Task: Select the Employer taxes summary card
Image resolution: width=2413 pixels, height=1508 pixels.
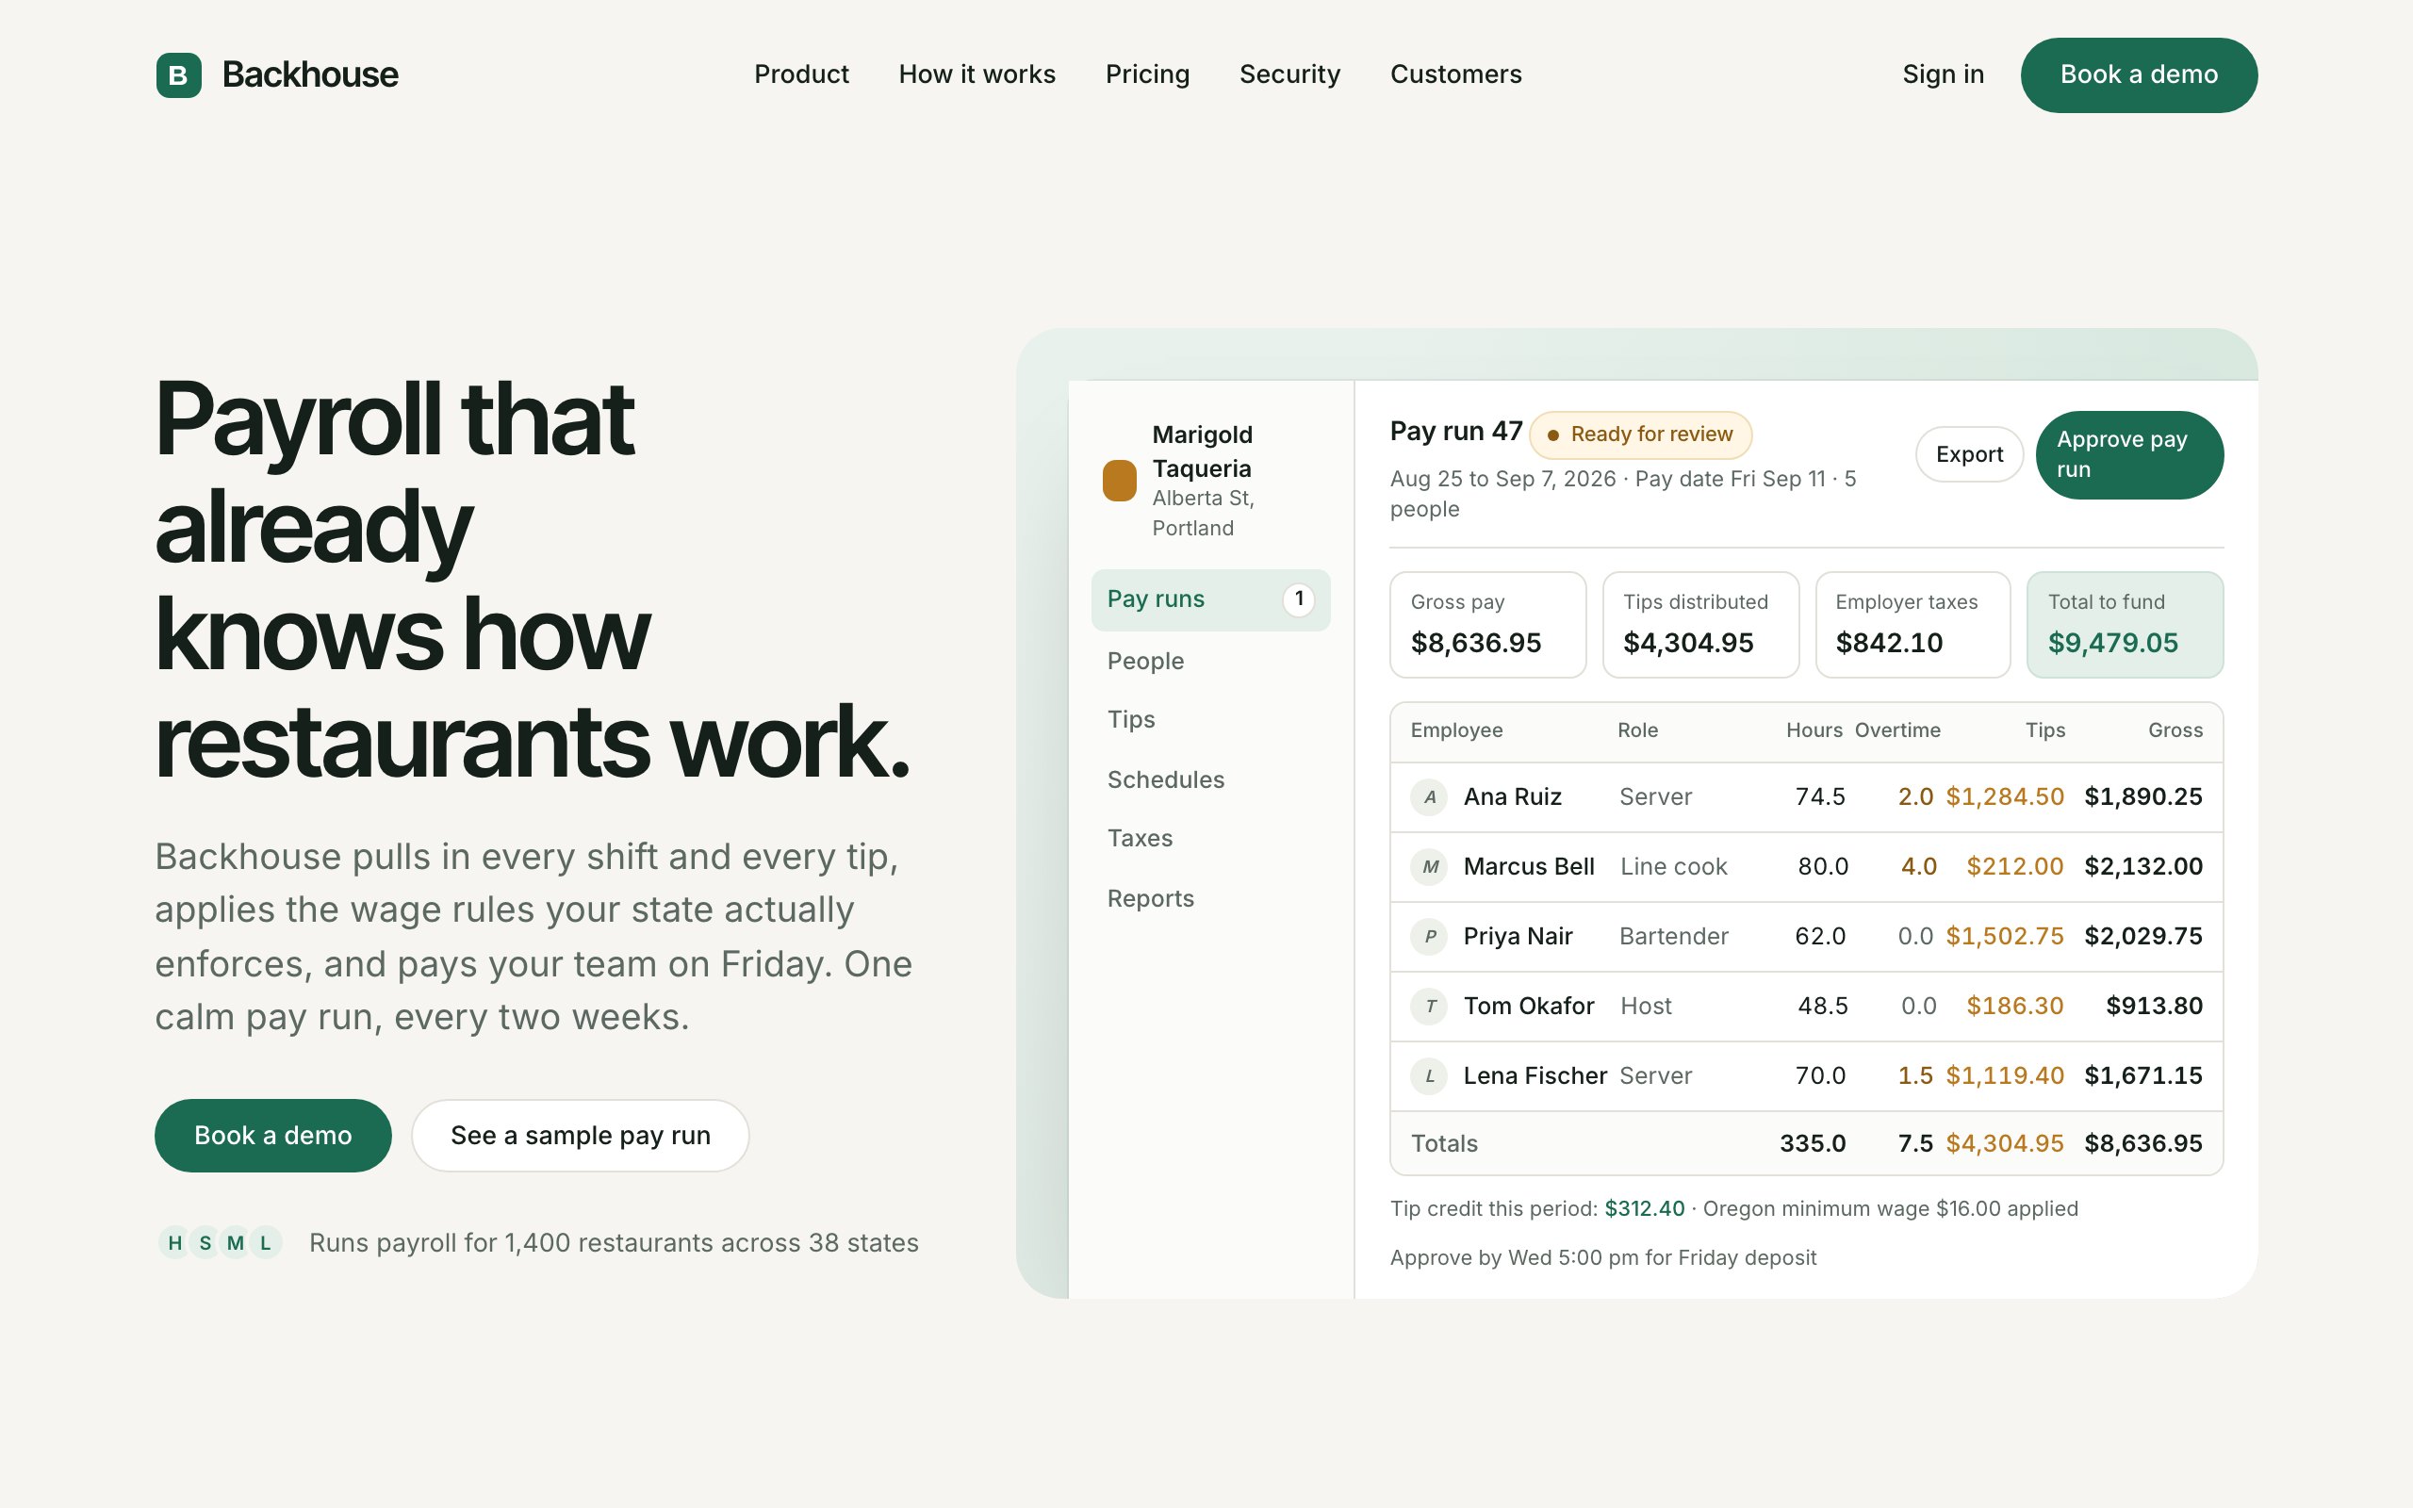Action: [x=1912, y=625]
